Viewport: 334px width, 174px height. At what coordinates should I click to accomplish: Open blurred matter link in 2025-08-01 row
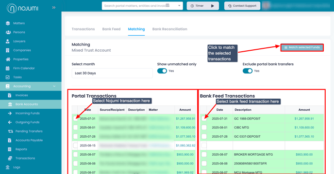[159, 128]
